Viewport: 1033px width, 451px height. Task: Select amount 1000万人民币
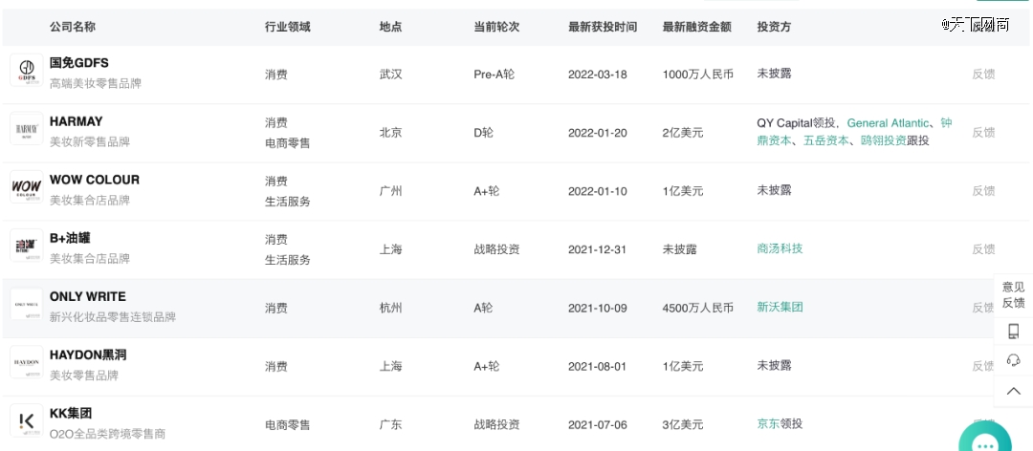[x=697, y=75]
